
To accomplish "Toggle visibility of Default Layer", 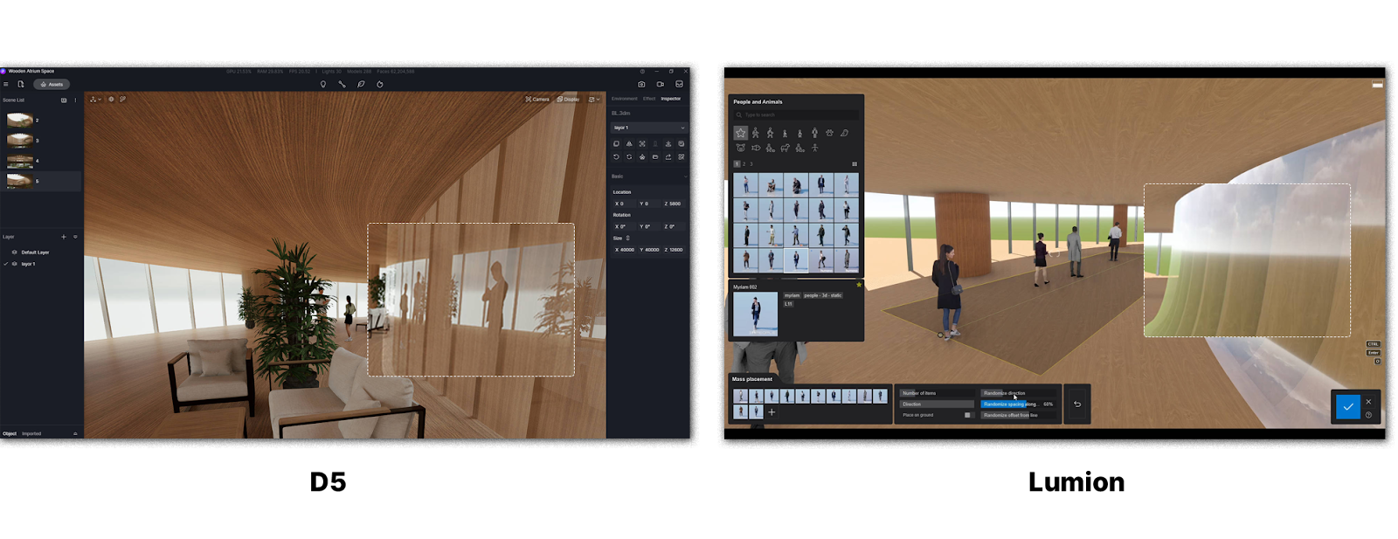I will (14, 252).
